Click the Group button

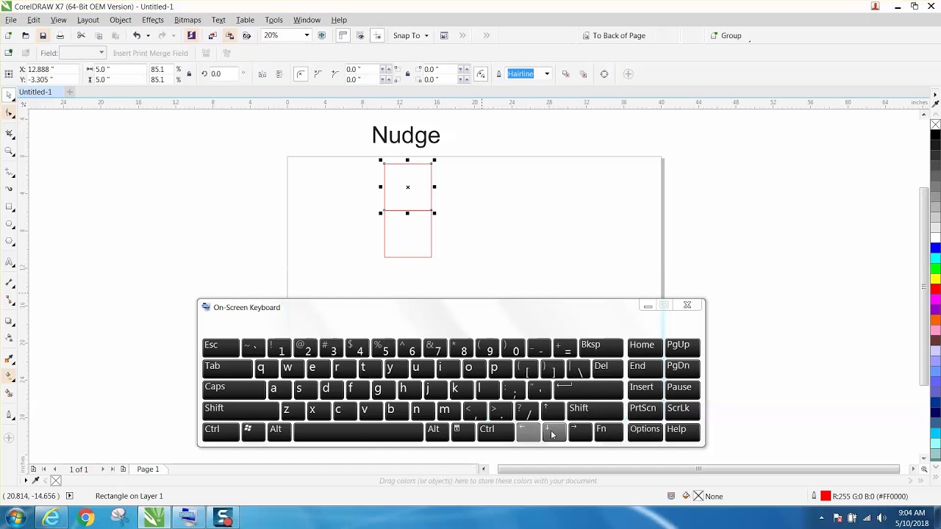[x=726, y=35]
